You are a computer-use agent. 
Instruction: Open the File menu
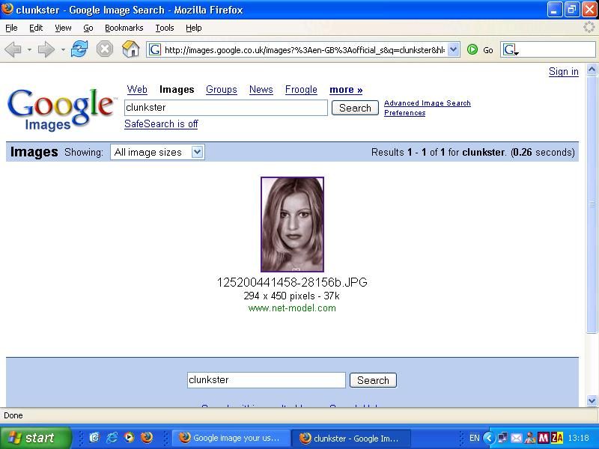pos(11,28)
